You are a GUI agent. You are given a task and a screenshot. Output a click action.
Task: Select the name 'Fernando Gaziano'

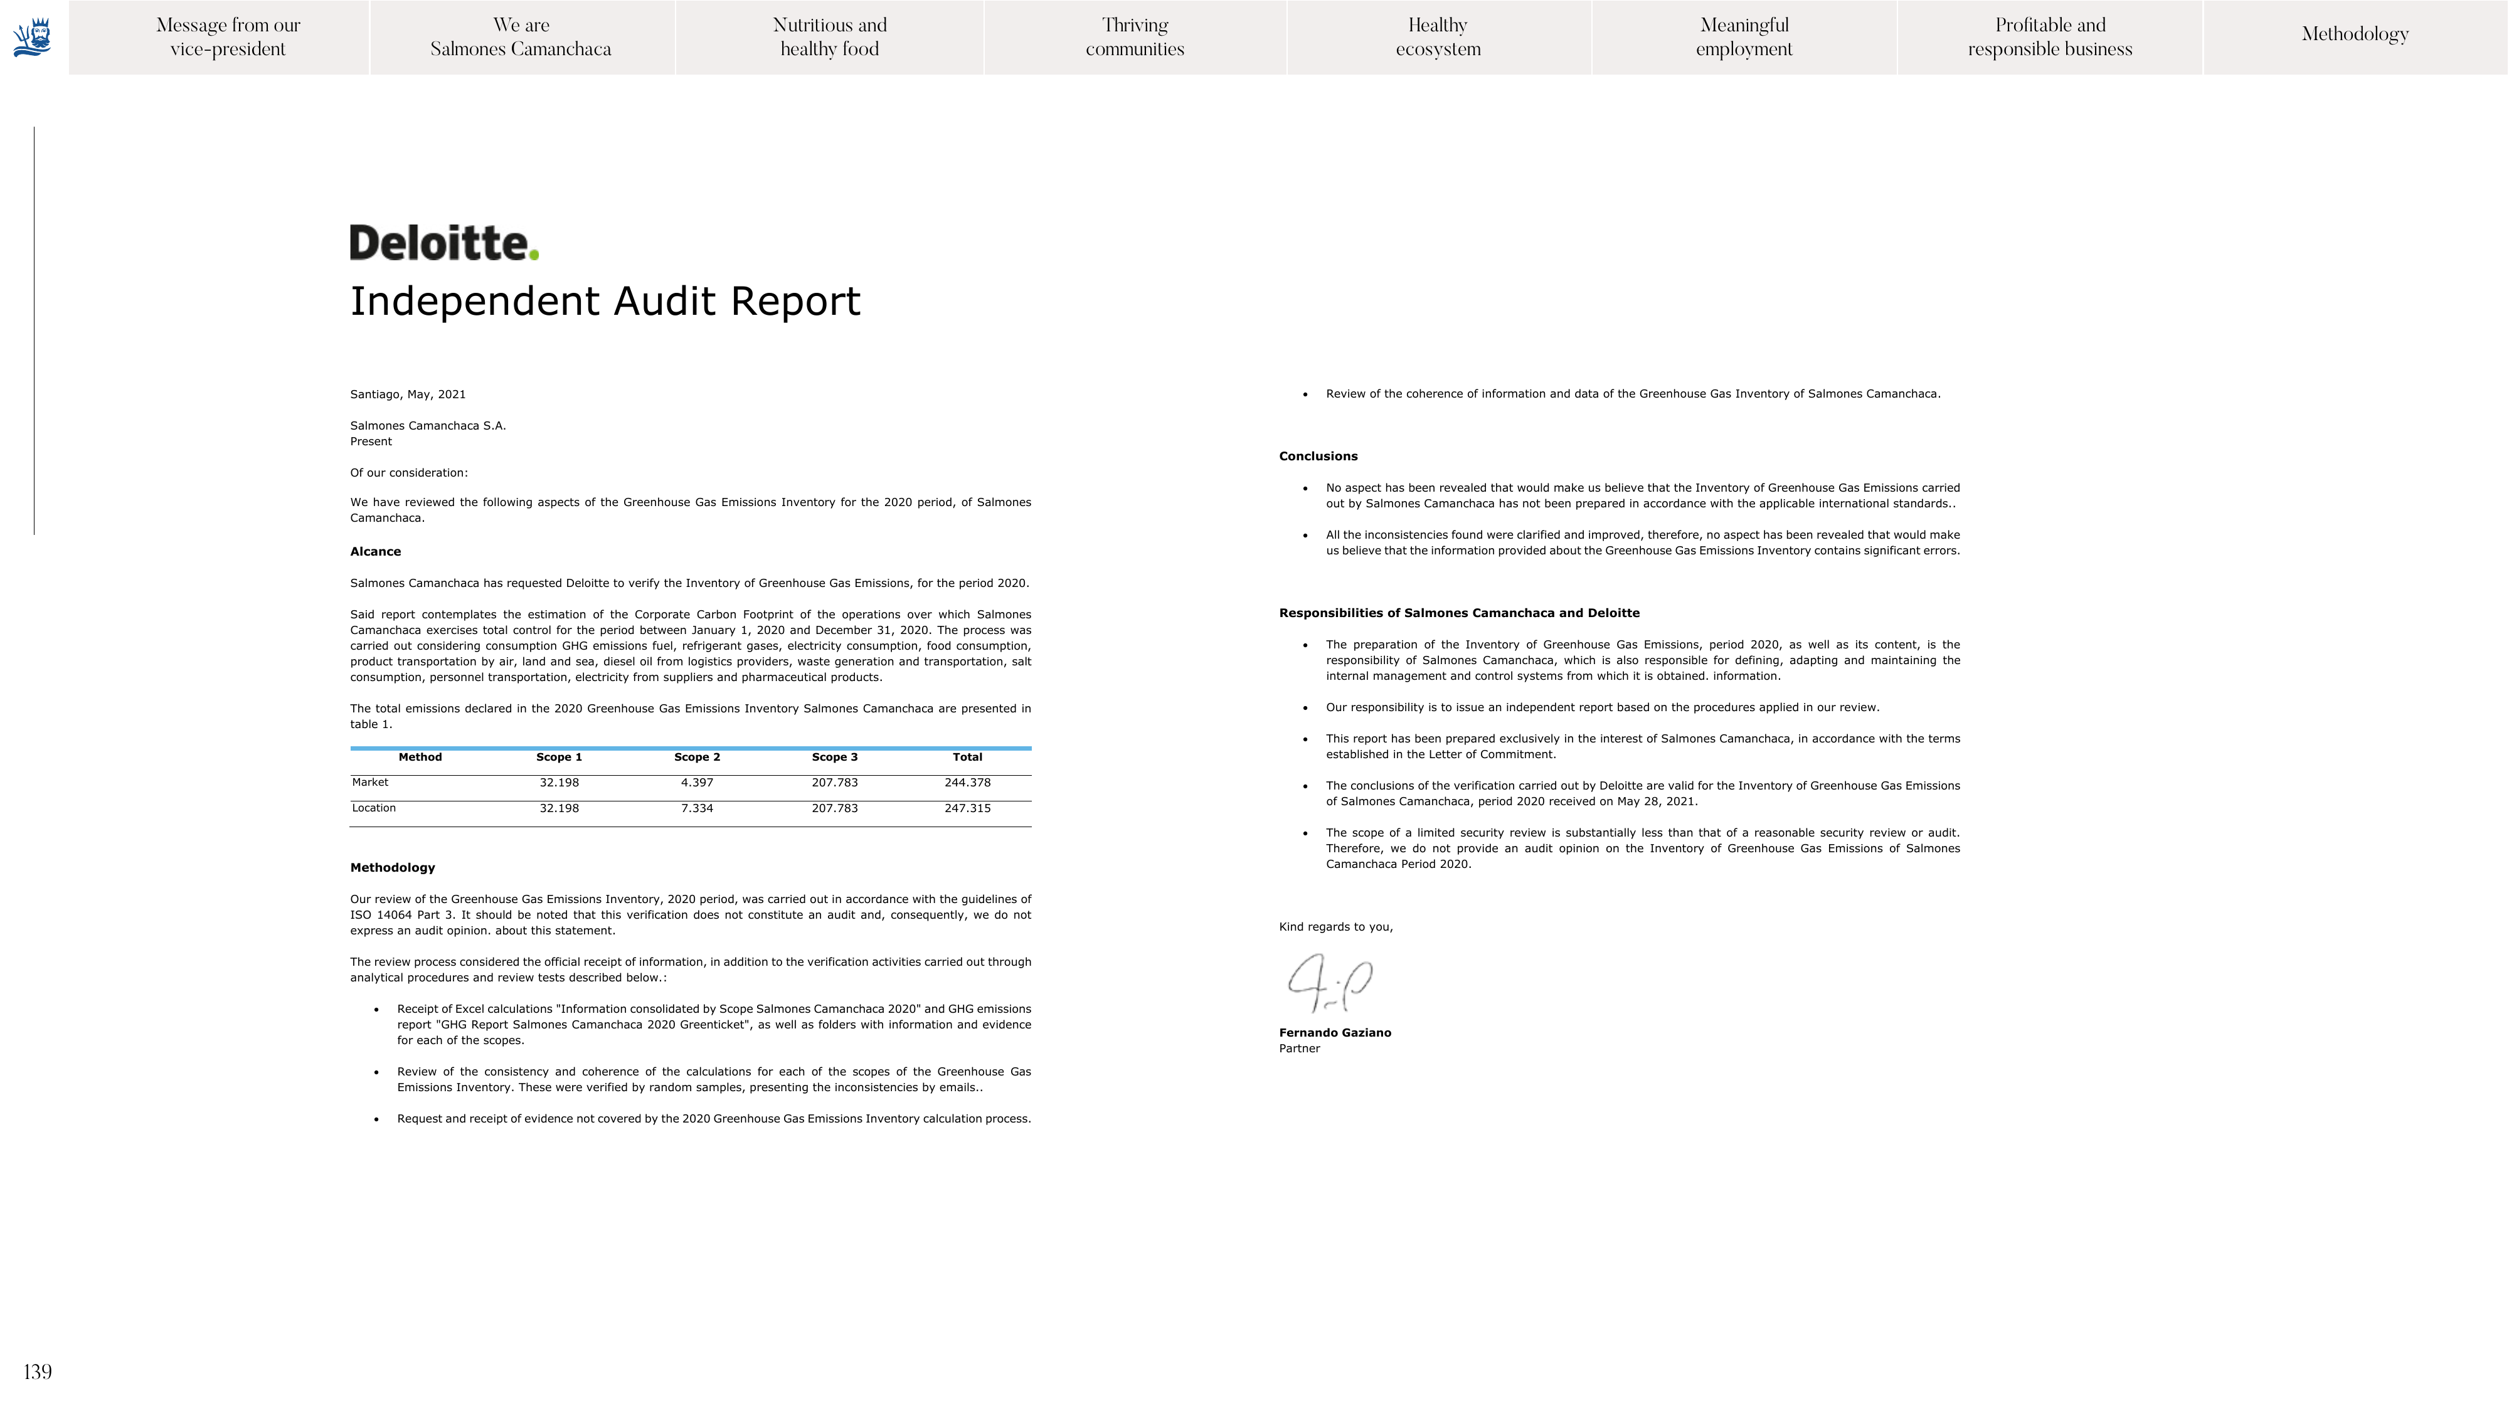point(1335,1032)
